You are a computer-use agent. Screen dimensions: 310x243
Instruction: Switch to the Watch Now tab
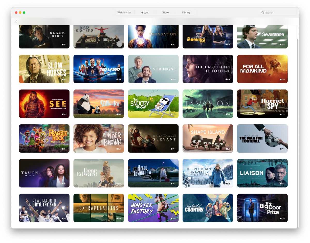pos(124,12)
